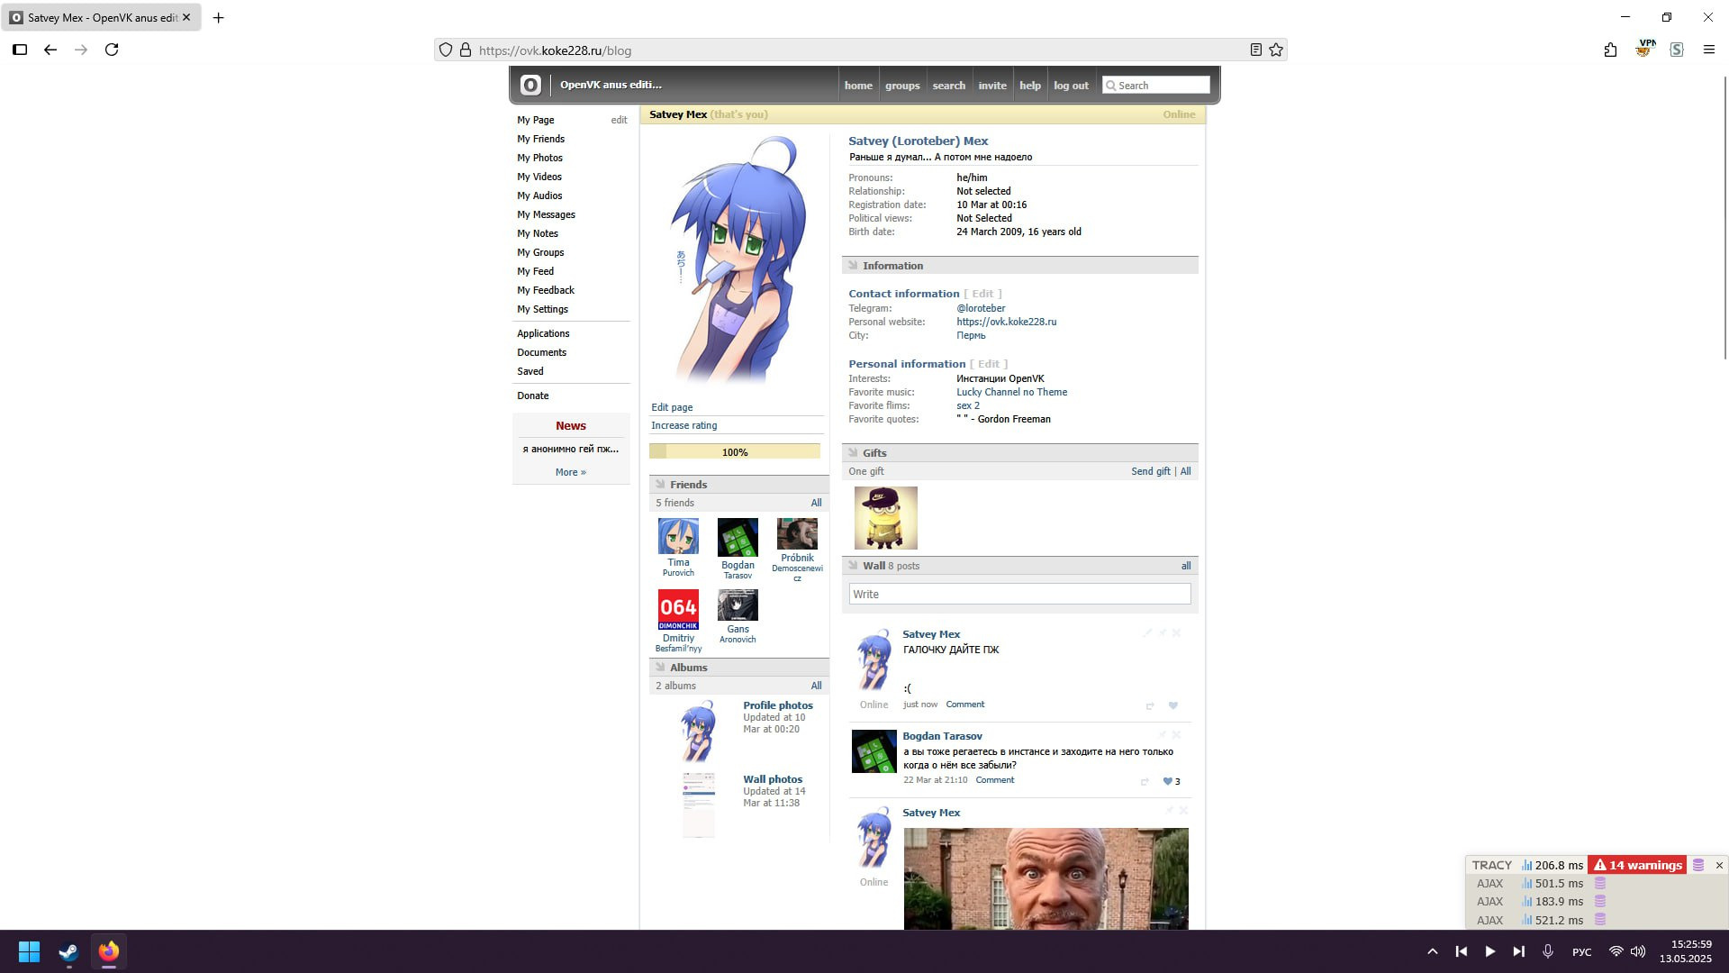Image resolution: width=1729 pixels, height=973 pixels.
Task: Play media with taskbar play button
Action: pos(1490,951)
